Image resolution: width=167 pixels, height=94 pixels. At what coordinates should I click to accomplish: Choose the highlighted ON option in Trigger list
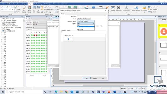tap(86, 27)
